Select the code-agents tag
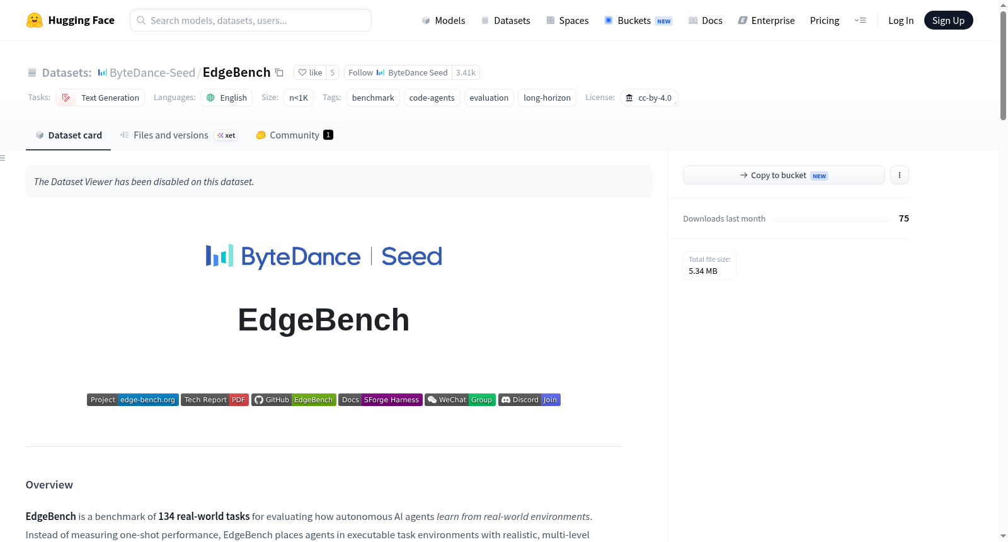Image resolution: width=1008 pixels, height=542 pixels. [432, 98]
